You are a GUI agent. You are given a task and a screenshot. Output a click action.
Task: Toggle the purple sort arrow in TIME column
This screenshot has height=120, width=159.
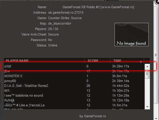(141, 62)
